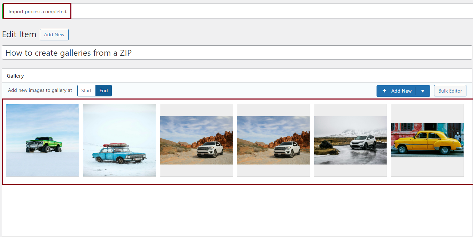This screenshot has width=473, height=237.
Task: Select the yellow vintage car thumbnail
Action: tap(427, 140)
